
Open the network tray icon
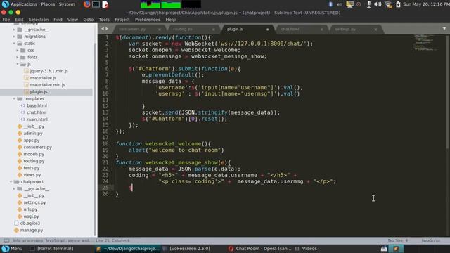pos(388,4)
